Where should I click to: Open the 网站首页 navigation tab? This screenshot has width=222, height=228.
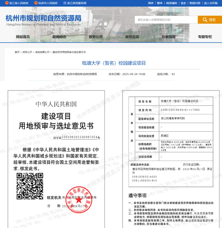[x=23, y=37]
